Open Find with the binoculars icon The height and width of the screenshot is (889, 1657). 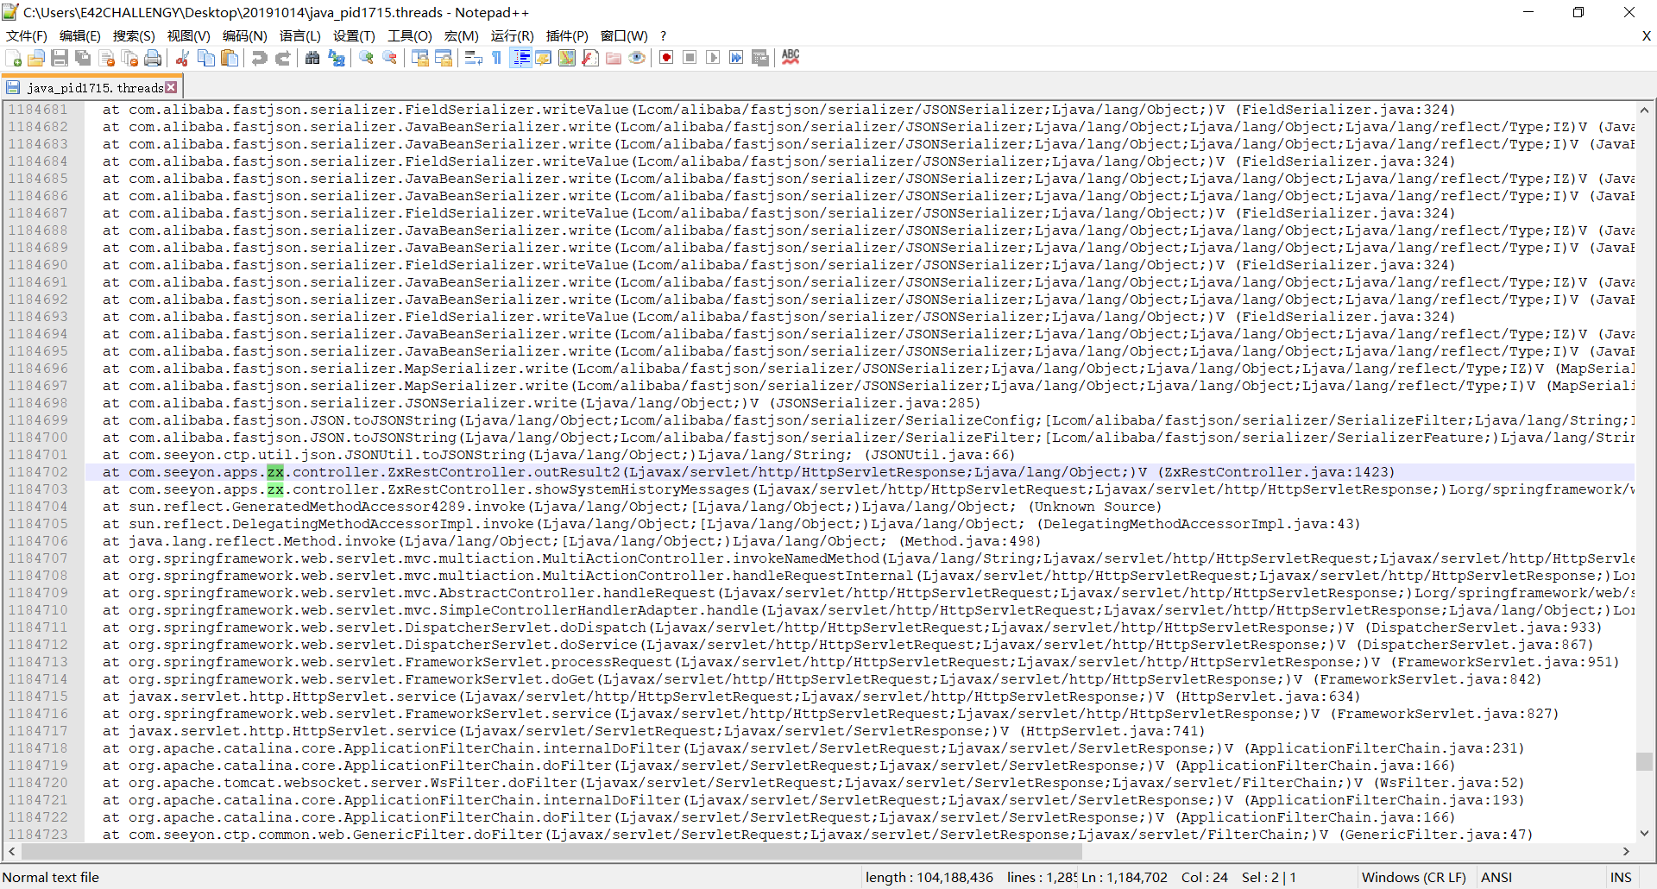(x=312, y=58)
